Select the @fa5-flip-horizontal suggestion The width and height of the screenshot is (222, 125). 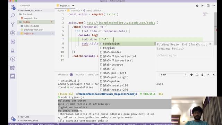(x=127, y=56)
